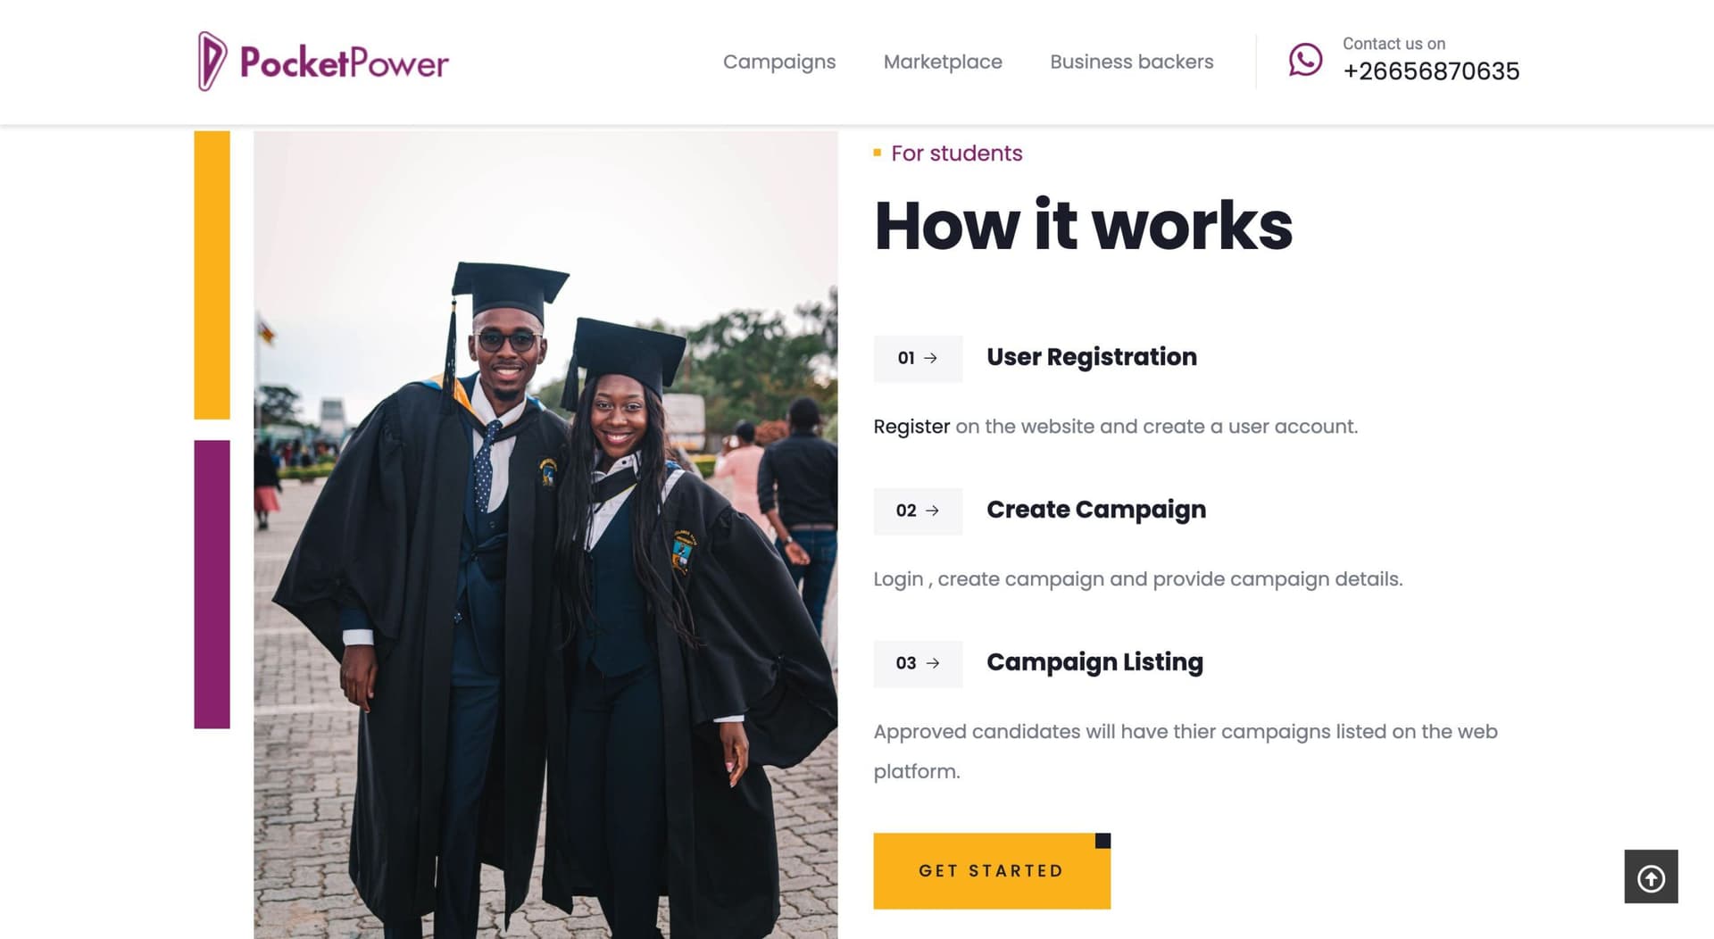
Task: Click the 01 arrow step badge
Action: tap(918, 358)
